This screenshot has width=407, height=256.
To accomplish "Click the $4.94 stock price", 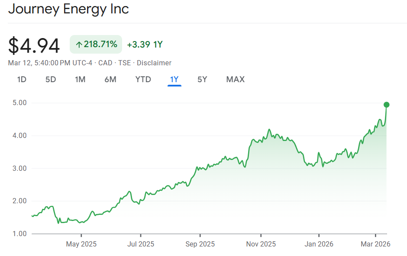I will tap(34, 45).
